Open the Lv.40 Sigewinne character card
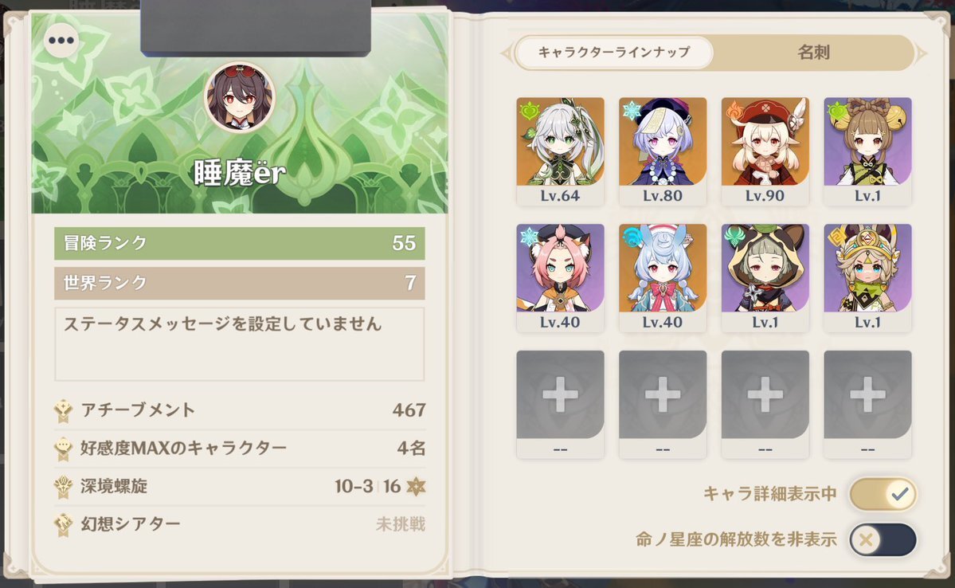 coord(663,278)
